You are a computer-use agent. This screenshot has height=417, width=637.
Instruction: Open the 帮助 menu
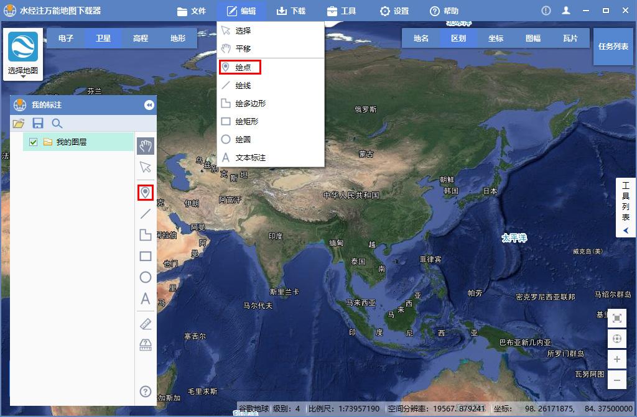(444, 11)
